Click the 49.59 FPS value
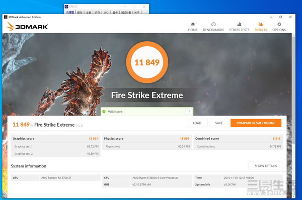302x200 pixels. click(93, 154)
